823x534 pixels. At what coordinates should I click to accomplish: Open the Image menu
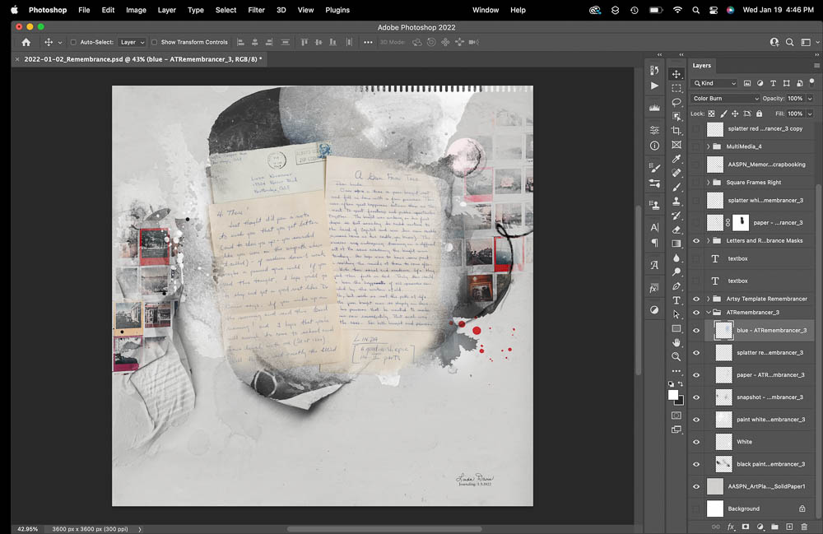click(x=136, y=10)
